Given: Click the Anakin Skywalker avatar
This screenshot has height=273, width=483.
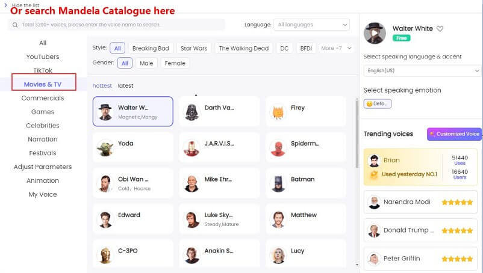Looking at the screenshot, I should pos(192,255).
